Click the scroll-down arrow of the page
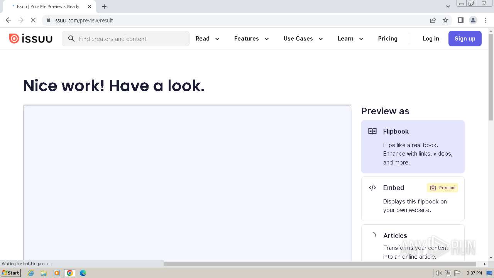The width and height of the screenshot is (494, 278). (491, 258)
